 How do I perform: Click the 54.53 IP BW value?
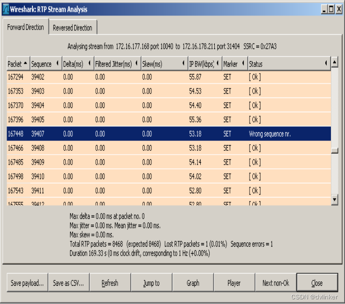(195, 91)
